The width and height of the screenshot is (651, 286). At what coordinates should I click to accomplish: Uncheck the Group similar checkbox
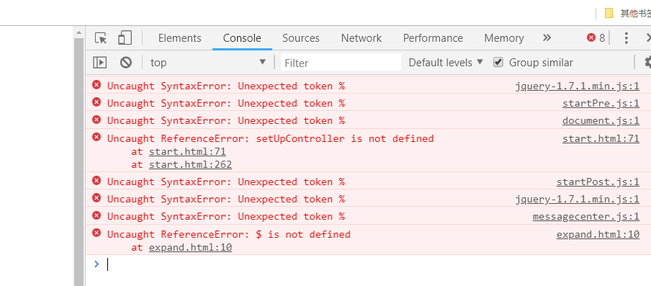[x=498, y=62]
